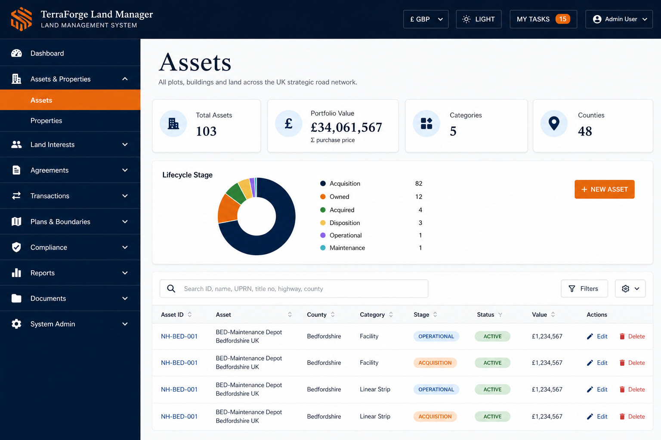This screenshot has width=661, height=440.
Task: Click the Categories grid icon
Action: click(426, 124)
